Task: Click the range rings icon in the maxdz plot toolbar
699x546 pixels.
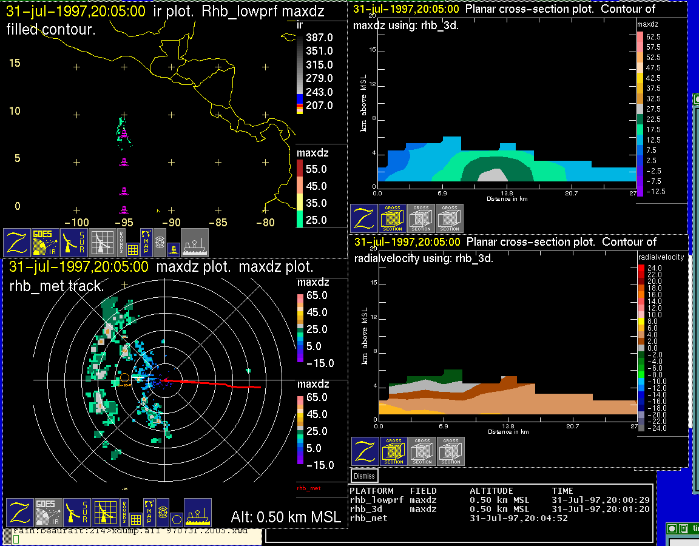Action: click(x=163, y=511)
